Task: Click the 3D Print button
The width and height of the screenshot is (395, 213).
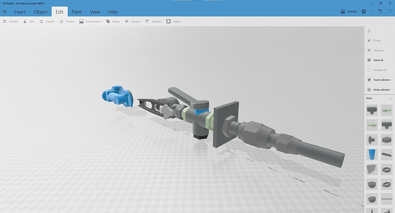Action: pyautogui.click(x=349, y=11)
